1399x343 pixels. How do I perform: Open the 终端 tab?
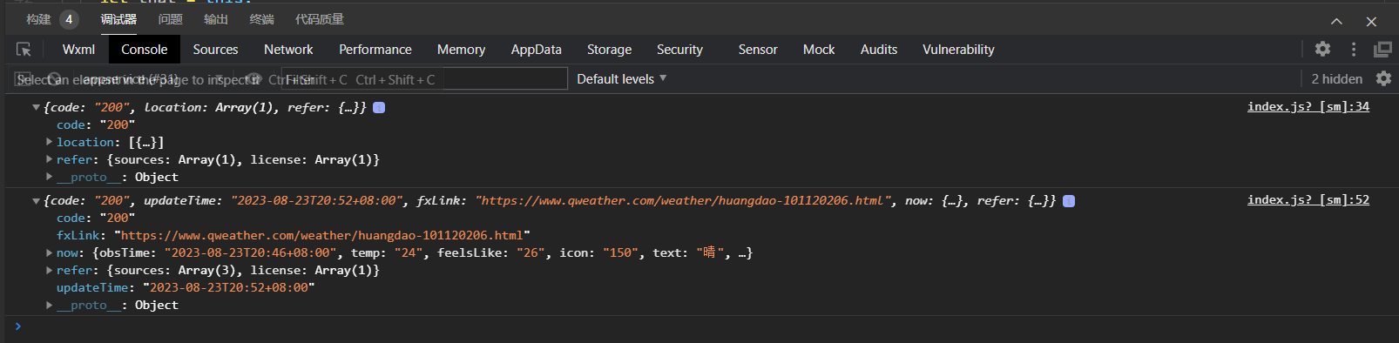[x=261, y=19]
